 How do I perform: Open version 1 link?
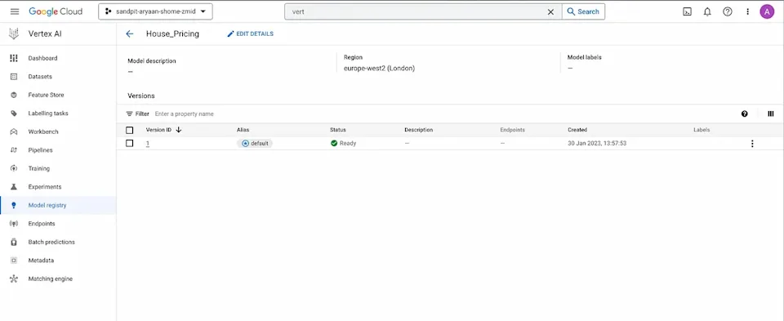148,144
